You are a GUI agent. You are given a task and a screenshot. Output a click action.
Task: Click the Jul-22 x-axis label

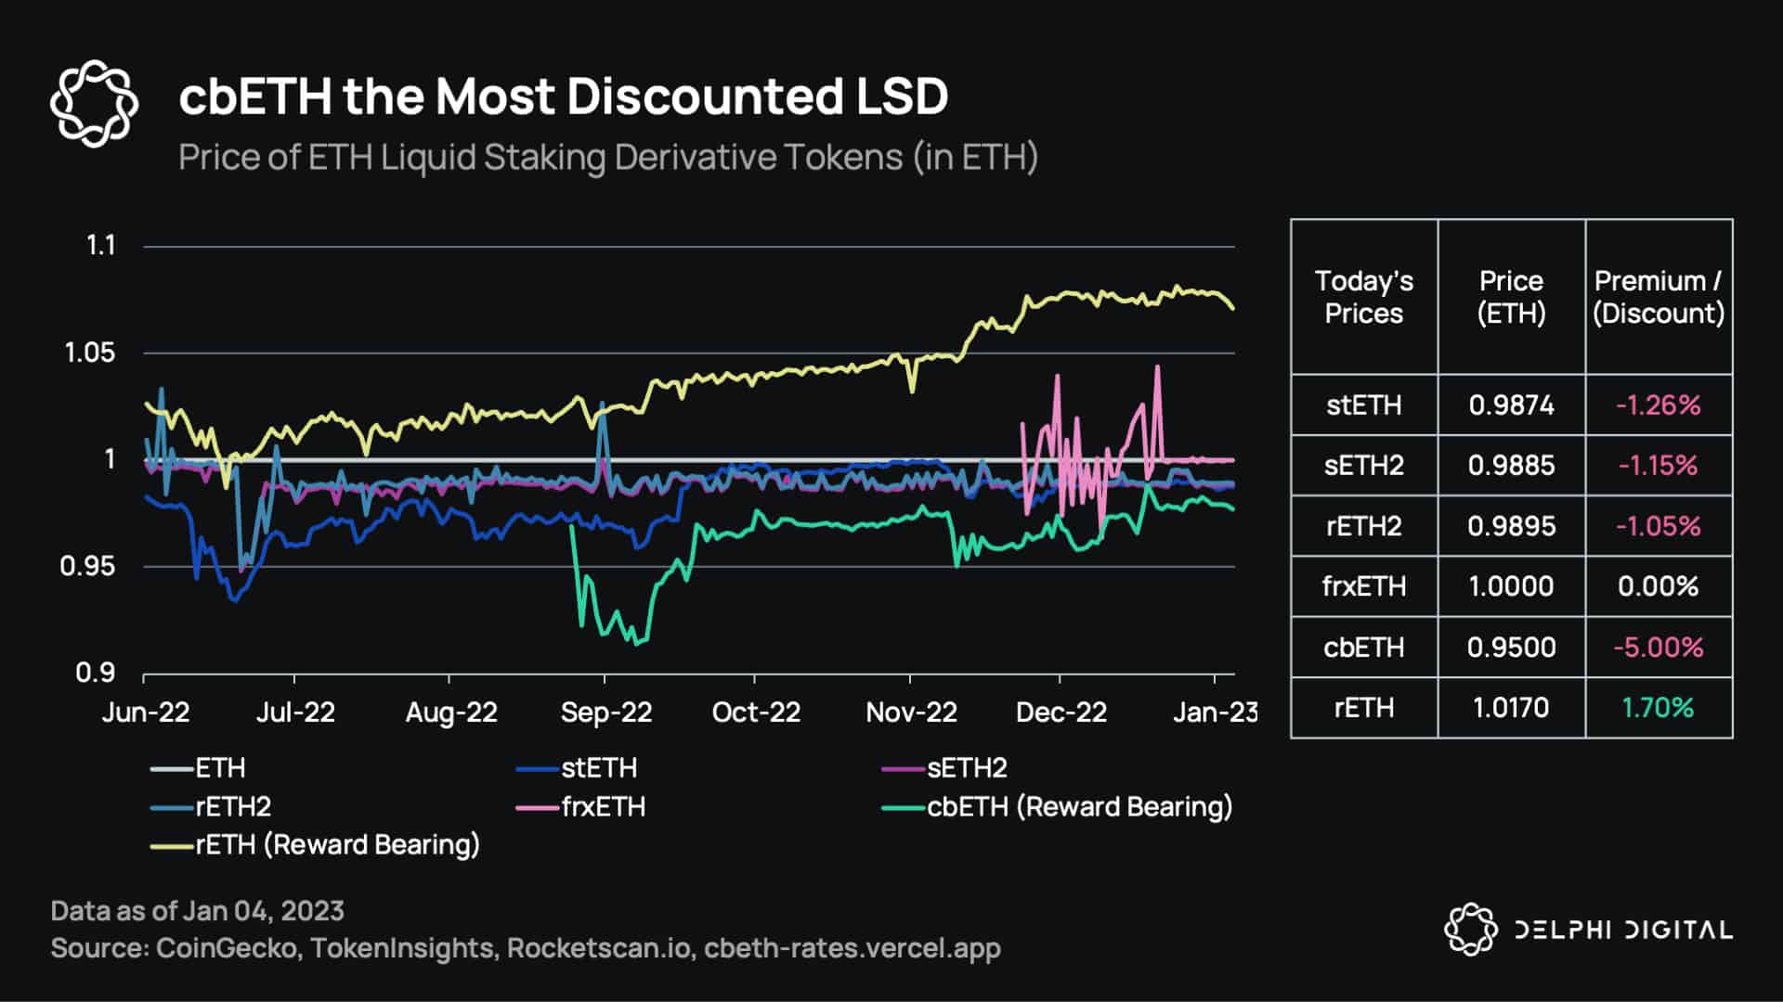(295, 713)
